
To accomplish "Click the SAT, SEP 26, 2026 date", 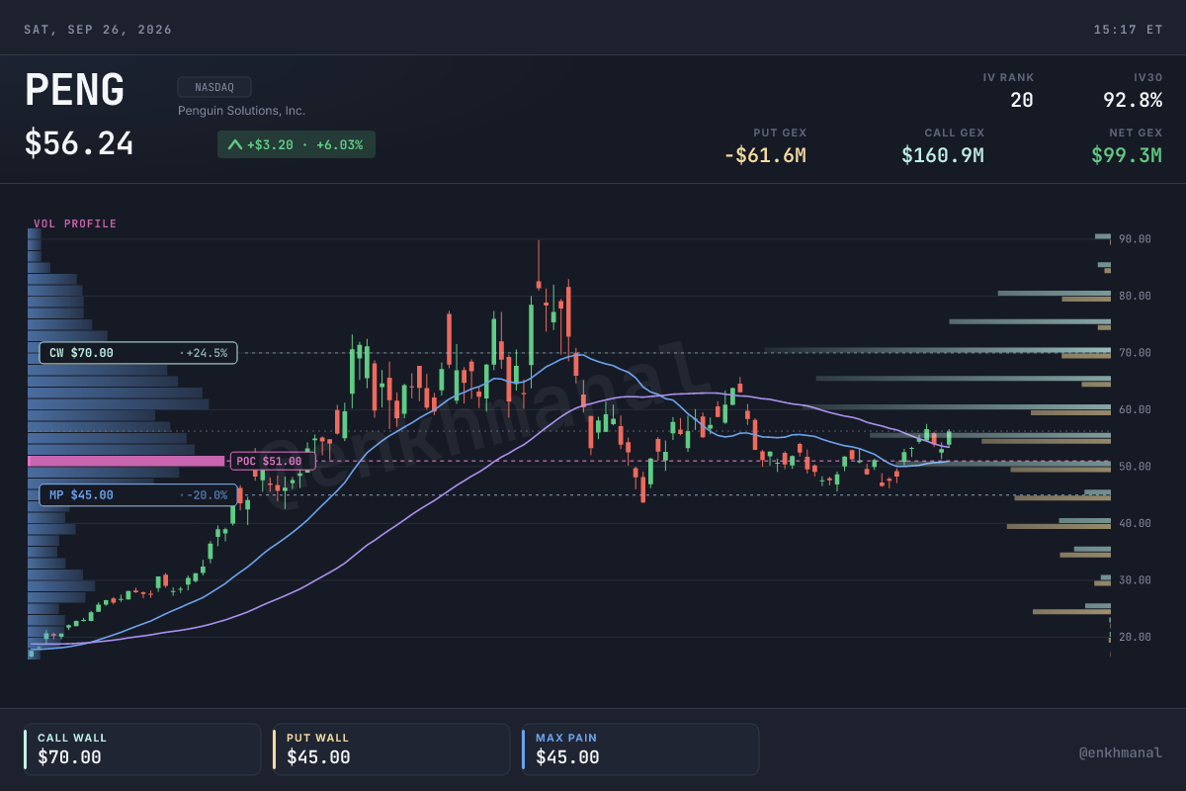I will coord(98,30).
